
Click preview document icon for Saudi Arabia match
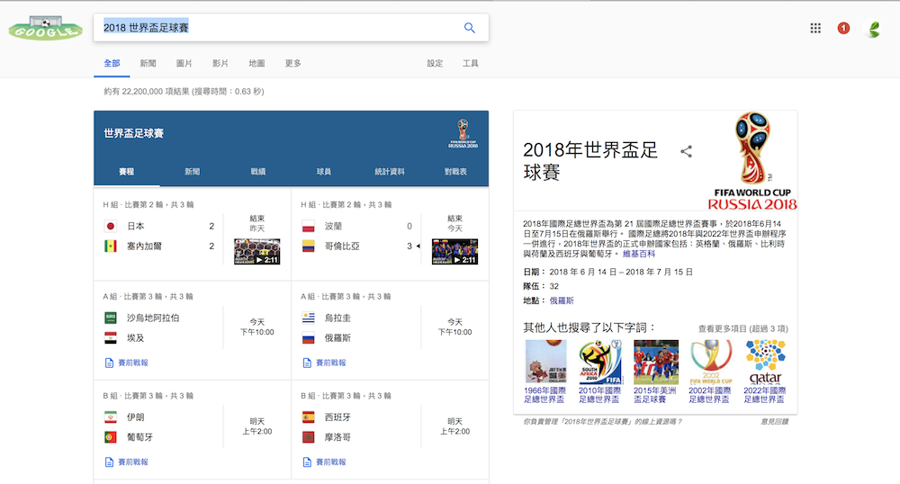(x=109, y=363)
